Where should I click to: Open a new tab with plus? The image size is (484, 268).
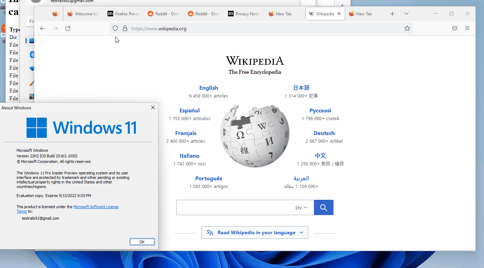393,14
